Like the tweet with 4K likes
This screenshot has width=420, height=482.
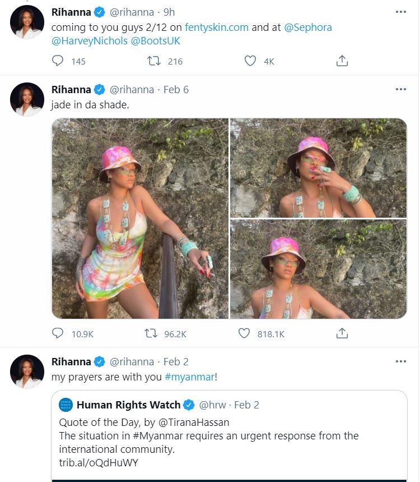click(x=250, y=61)
